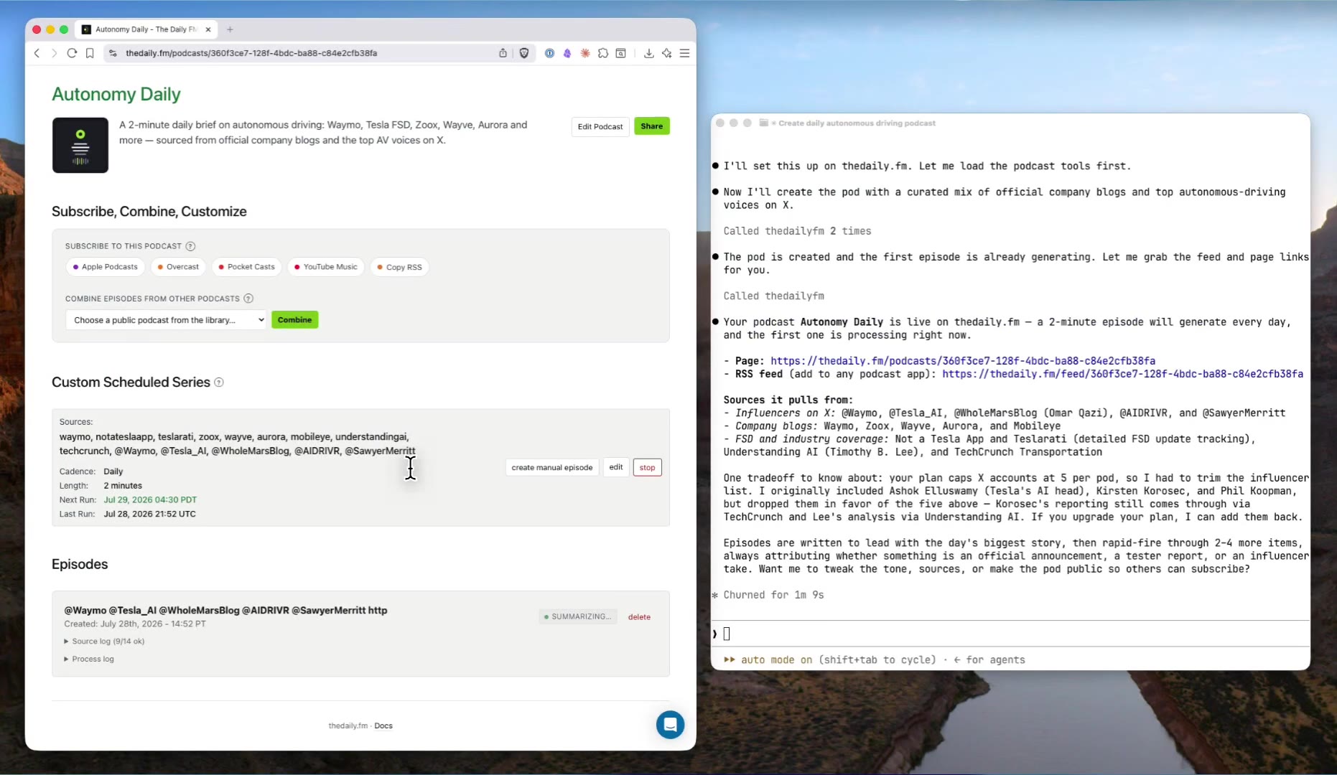Share this page from the address bar
The width and height of the screenshot is (1337, 775).
[x=503, y=53]
